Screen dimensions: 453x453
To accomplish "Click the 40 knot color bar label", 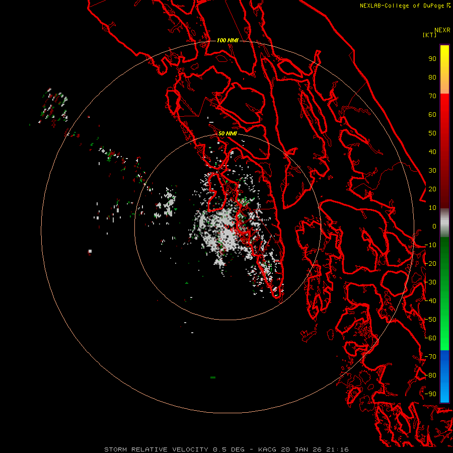I will [432, 152].
